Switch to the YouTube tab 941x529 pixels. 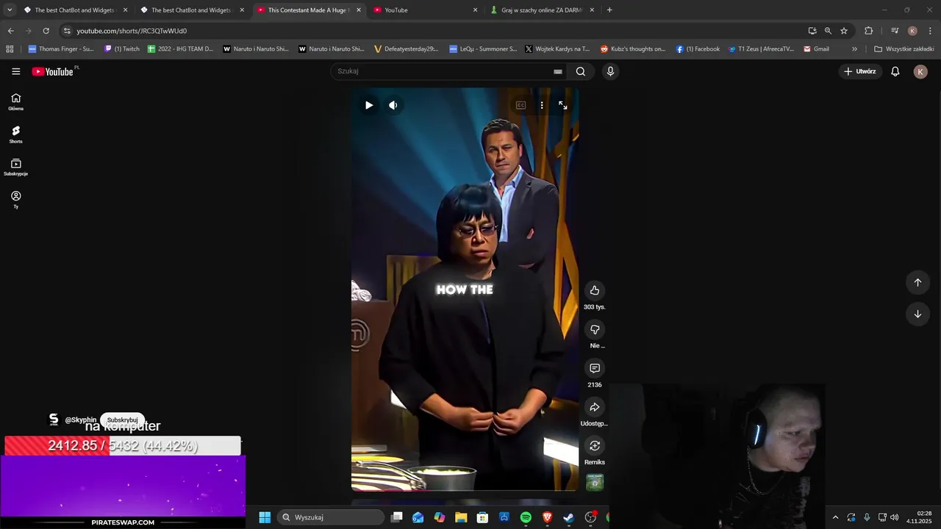coord(426,10)
